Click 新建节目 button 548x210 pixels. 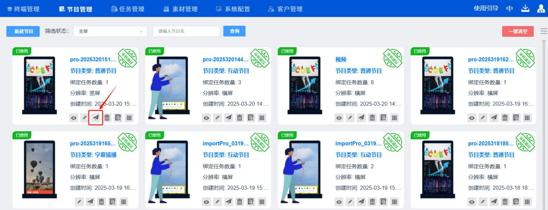pyautogui.click(x=23, y=31)
